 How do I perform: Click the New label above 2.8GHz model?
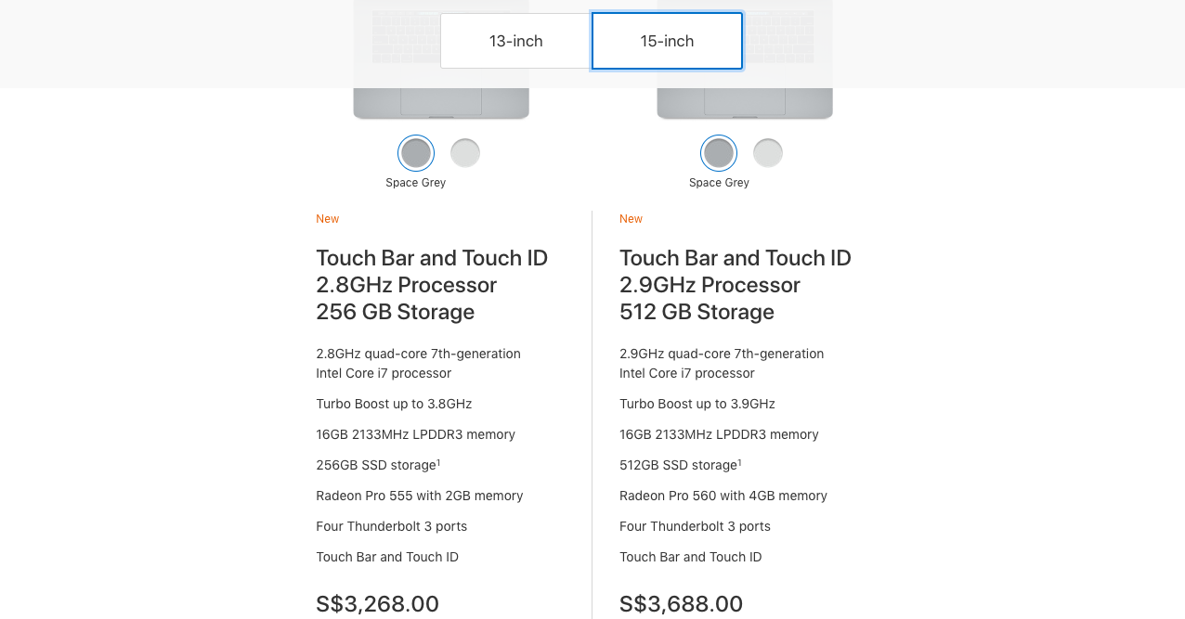pos(328,219)
